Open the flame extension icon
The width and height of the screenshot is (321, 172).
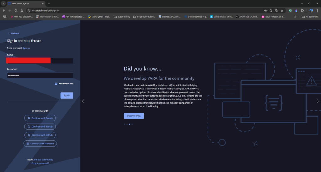pos(296,10)
